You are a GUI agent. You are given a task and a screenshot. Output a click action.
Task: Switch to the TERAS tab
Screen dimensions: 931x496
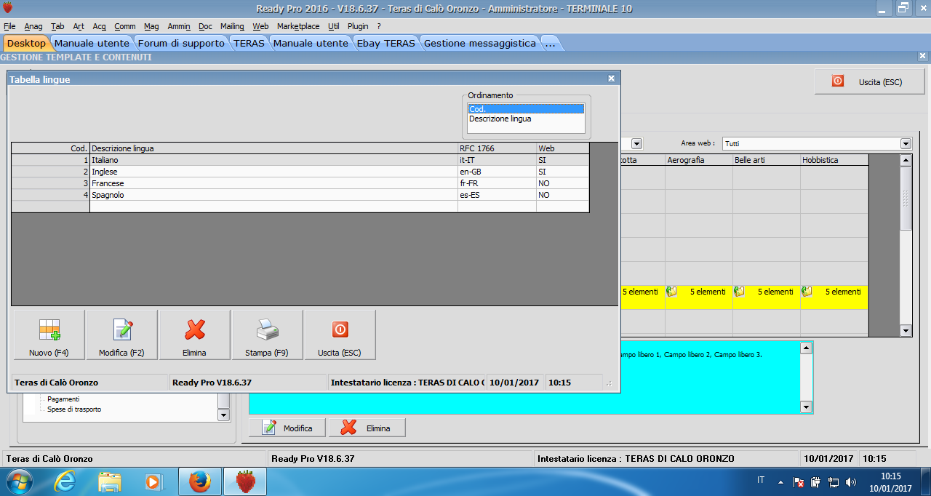click(x=249, y=43)
